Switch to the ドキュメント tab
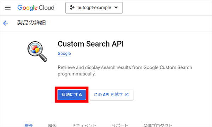This screenshot has width=212, height=127. click(84, 125)
